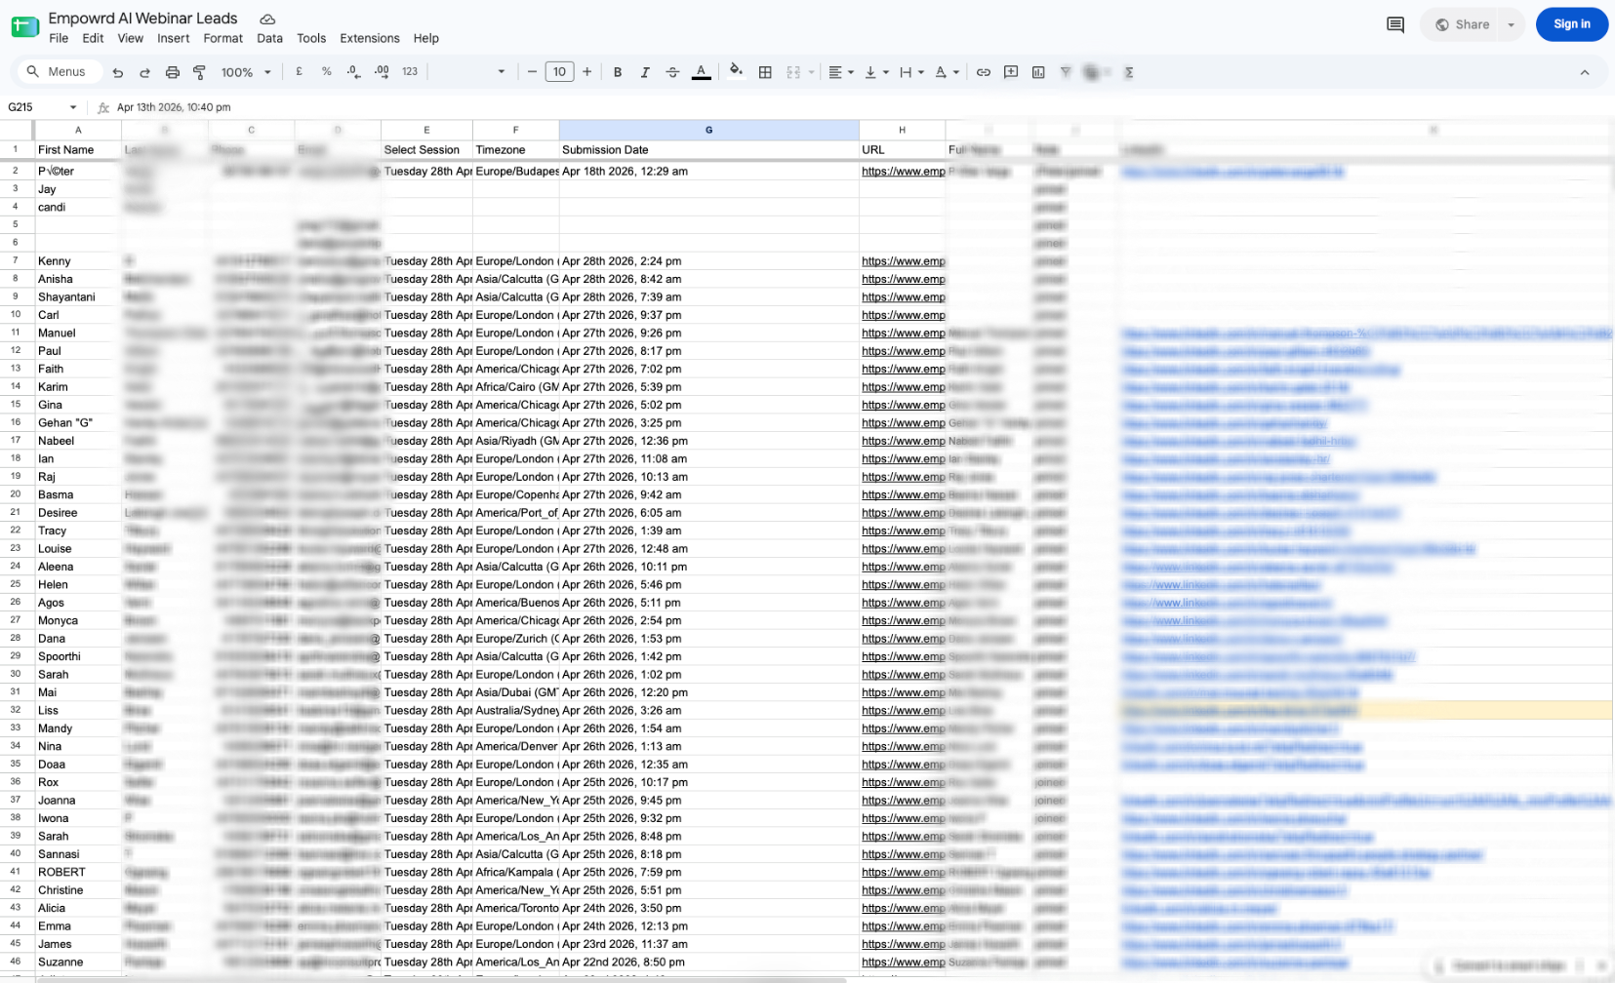Format as currency with pound icon
The image size is (1615, 983).
click(299, 72)
